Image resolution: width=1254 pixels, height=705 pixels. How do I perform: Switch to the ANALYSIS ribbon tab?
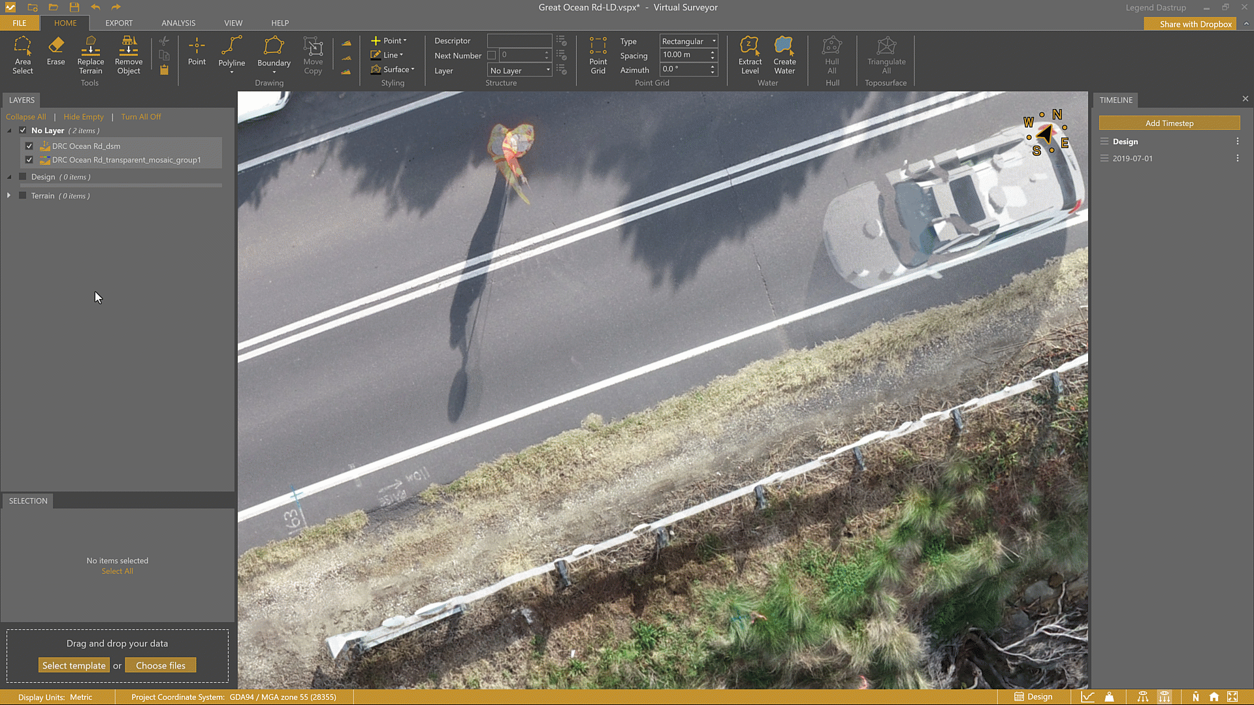(x=178, y=23)
